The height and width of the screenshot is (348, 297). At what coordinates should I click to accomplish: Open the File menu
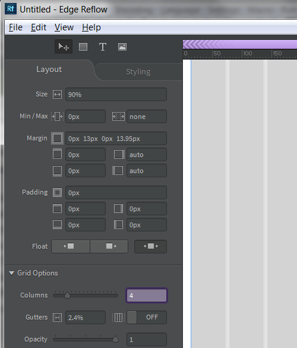tap(15, 27)
